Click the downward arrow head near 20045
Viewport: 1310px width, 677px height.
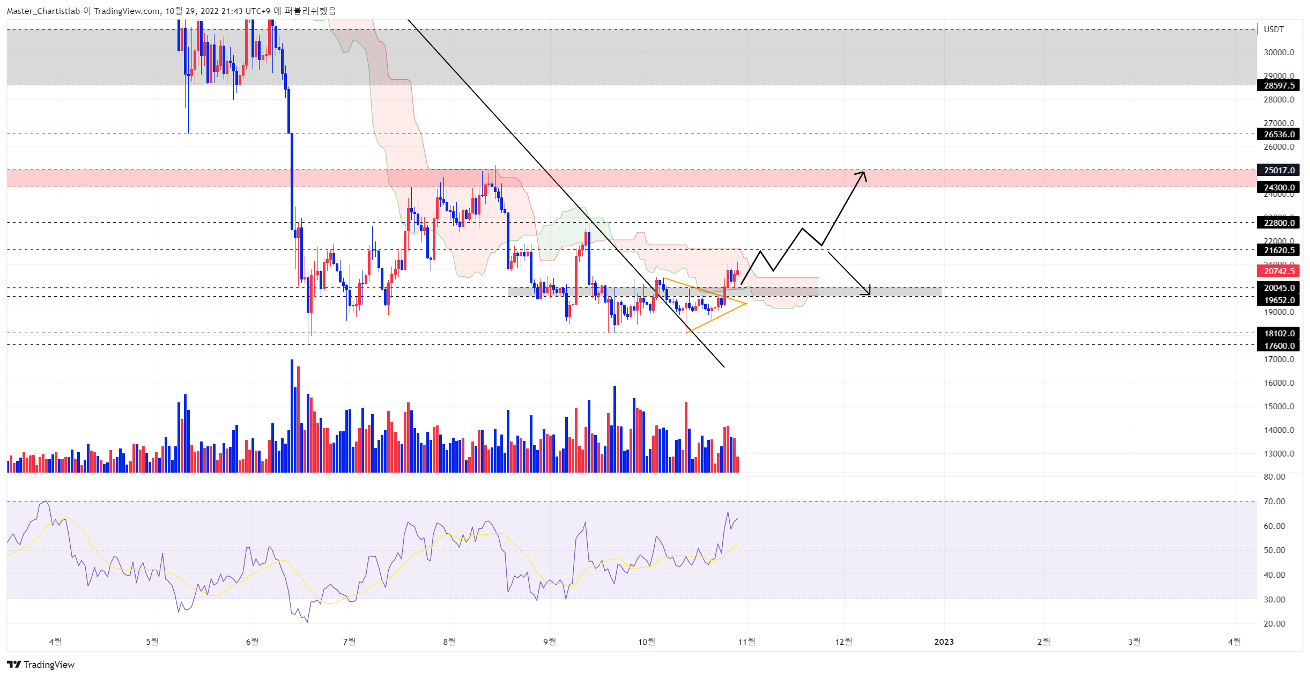(865, 291)
